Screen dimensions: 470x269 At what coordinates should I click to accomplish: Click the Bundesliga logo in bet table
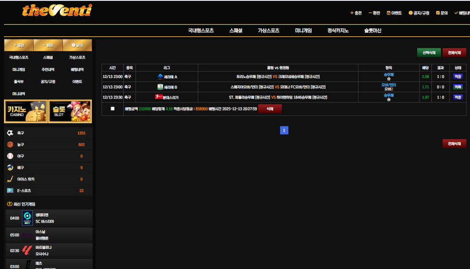158,97
